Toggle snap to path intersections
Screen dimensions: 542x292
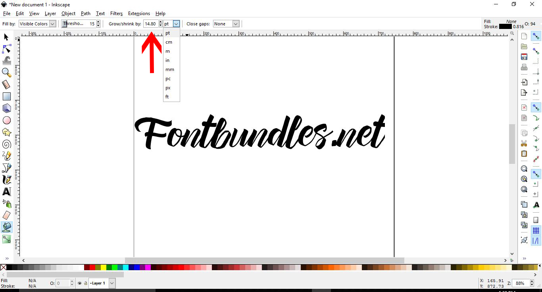pos(536,128)
